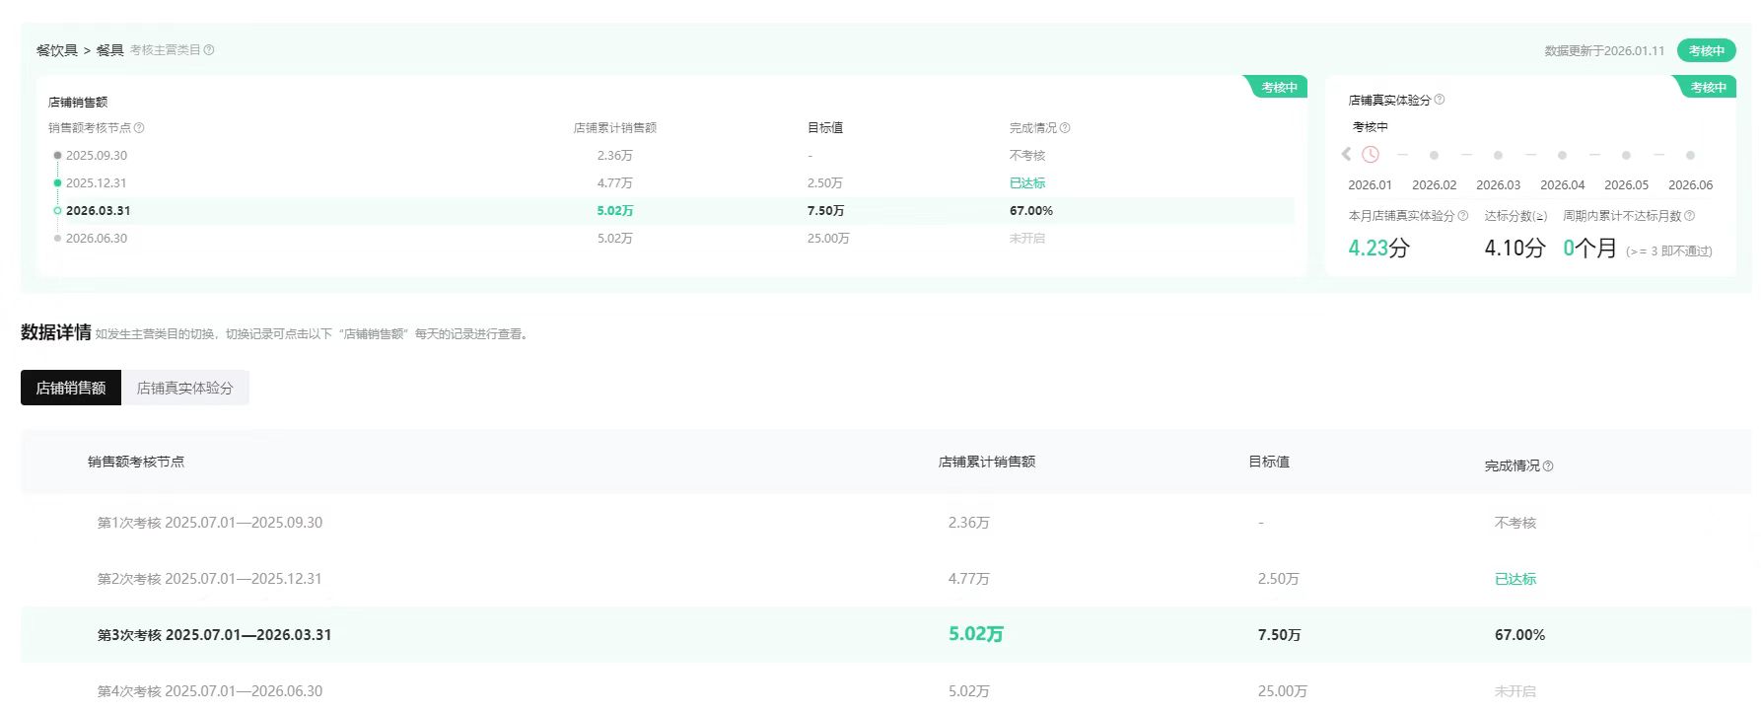Click help icon beside 销售额考核节点 in top card

tap(139, 128)
